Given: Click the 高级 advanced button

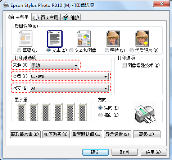Looking at the screenshot, I should 147,134.
